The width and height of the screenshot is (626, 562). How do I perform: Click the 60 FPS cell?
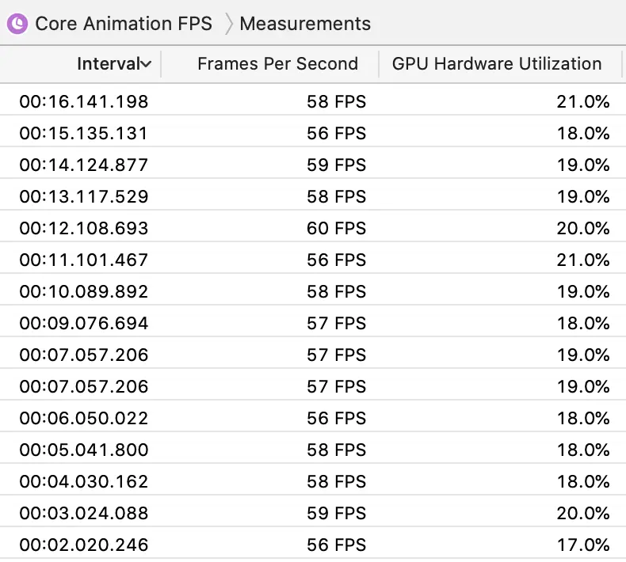pyautogui.click(x=337, y=228)
